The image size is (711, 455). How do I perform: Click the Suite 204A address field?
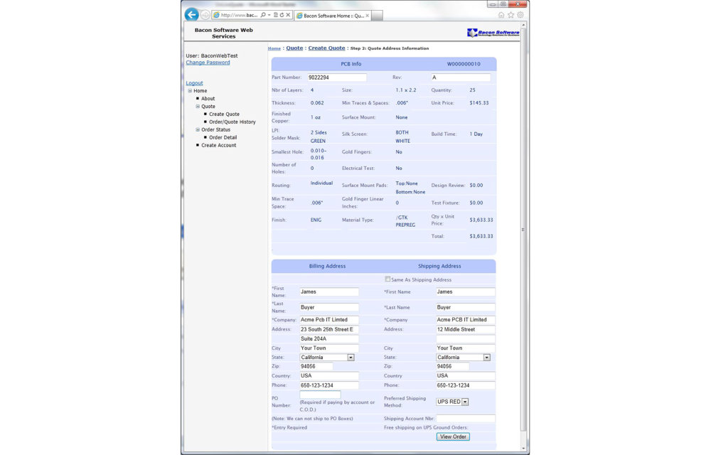pos(328,339)
